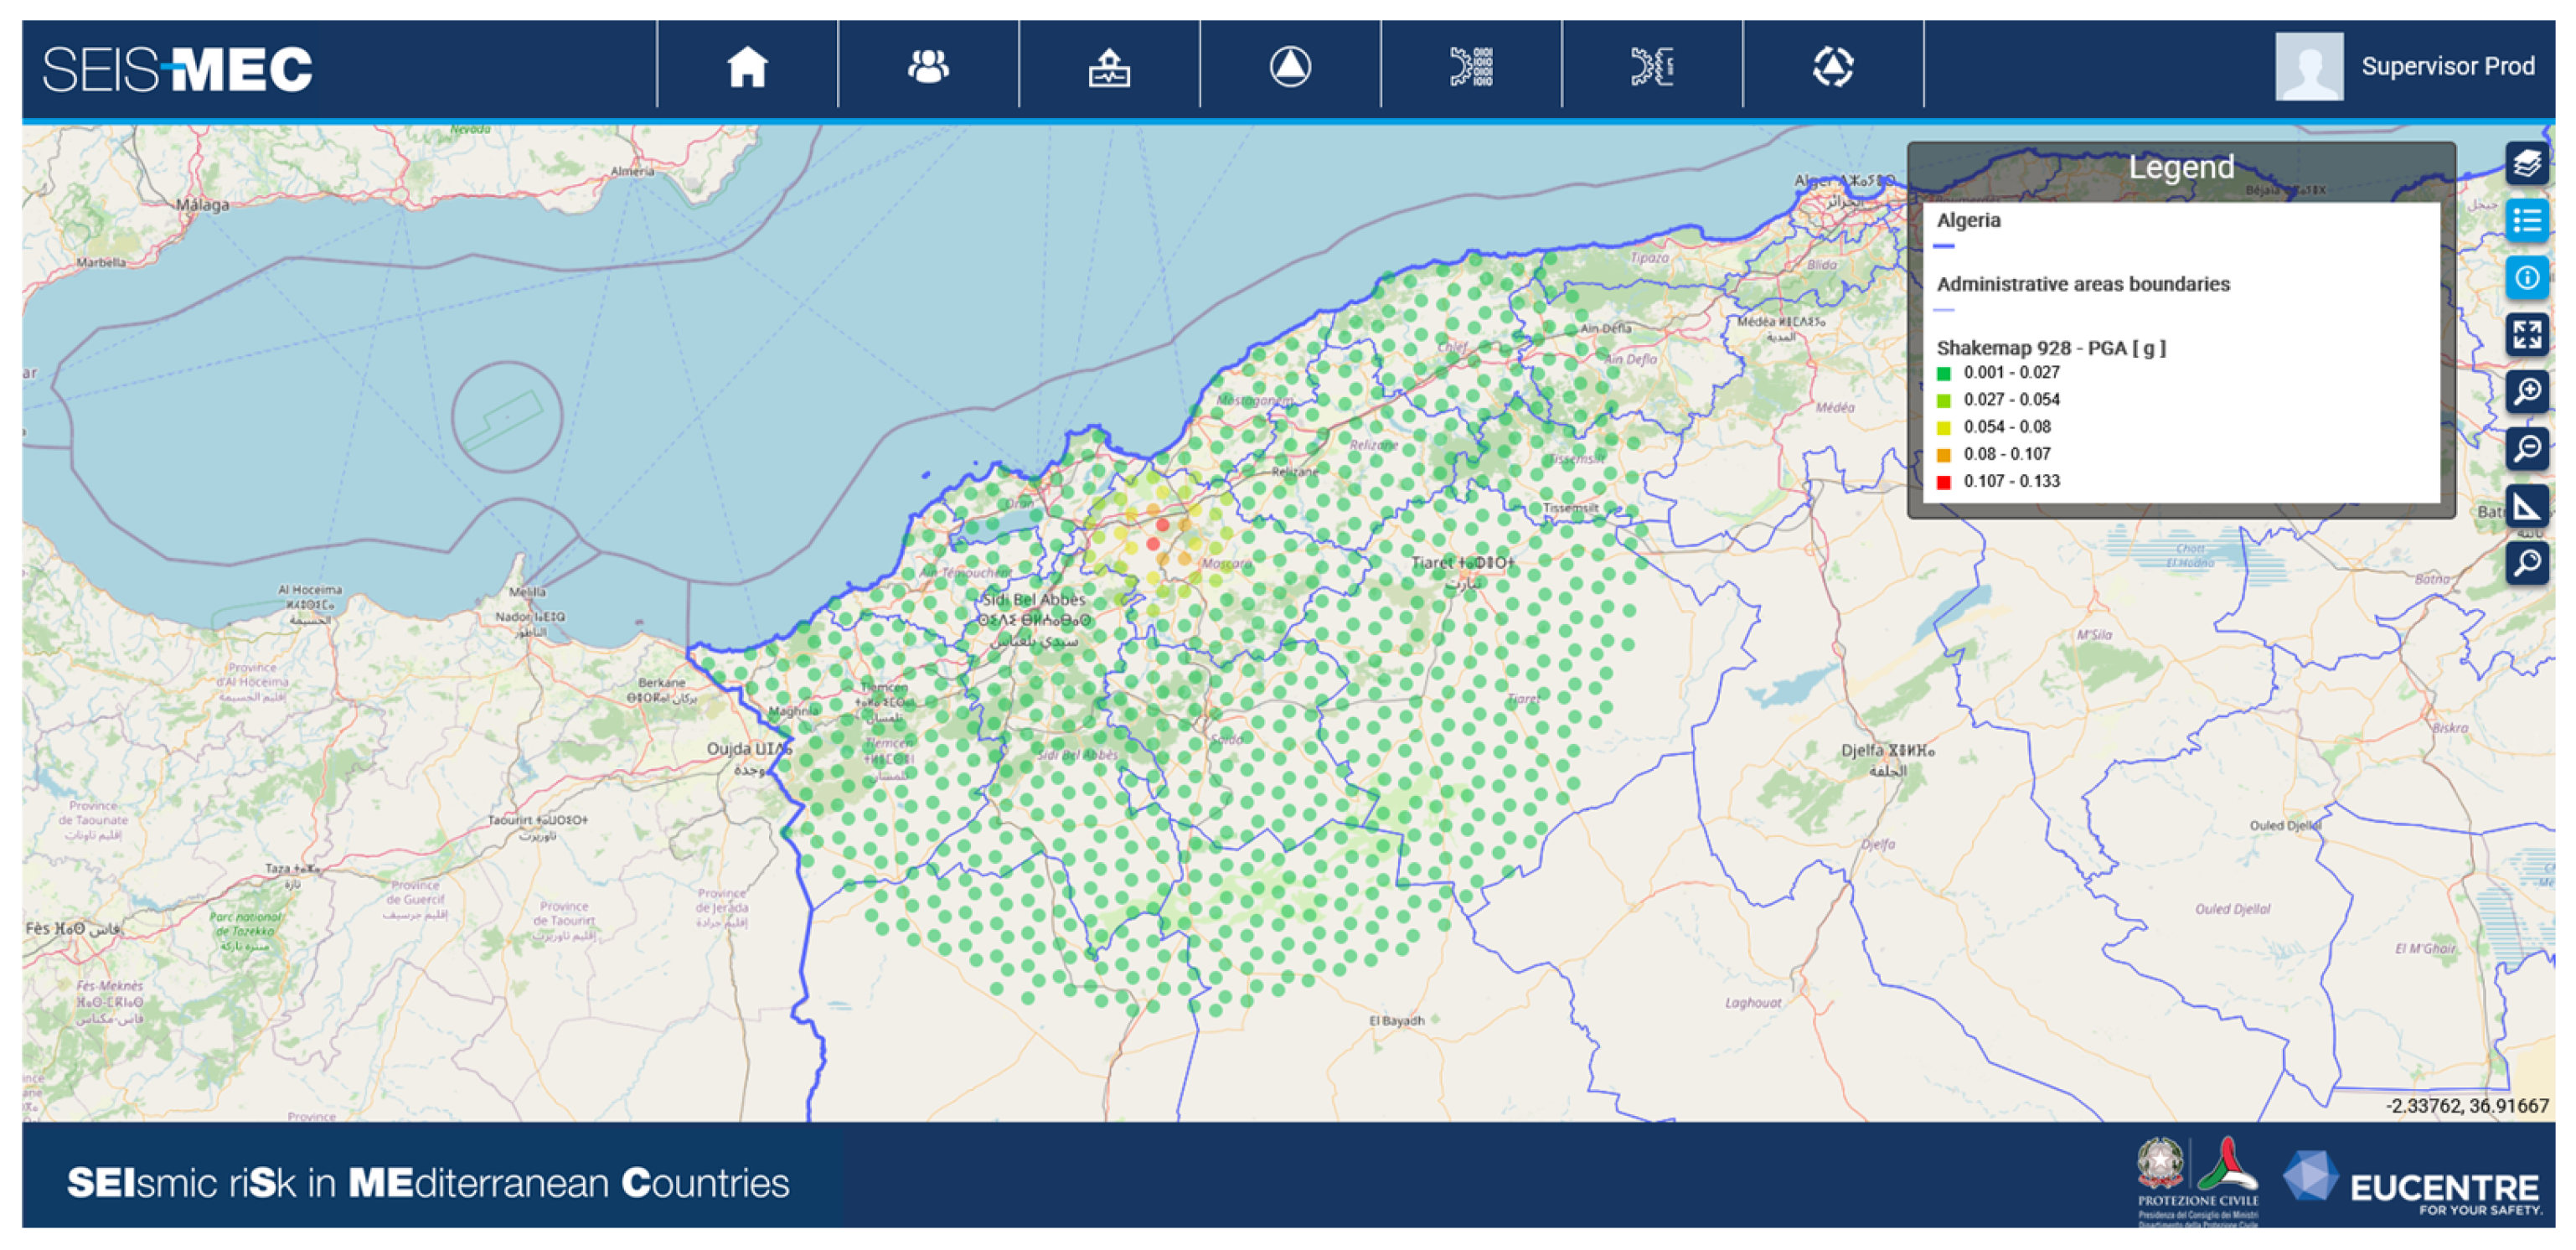This screenshot has height=1250, width=2576.
Task: Click the user avatar picture
Action: (2308, 67)
